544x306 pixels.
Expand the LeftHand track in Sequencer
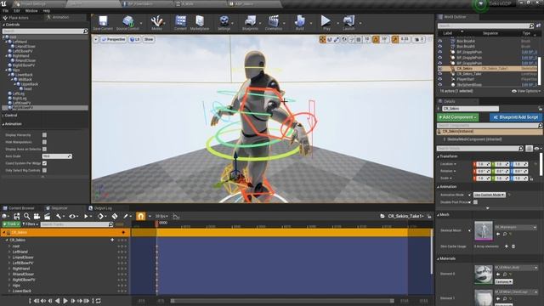click(x=9, y=252)
